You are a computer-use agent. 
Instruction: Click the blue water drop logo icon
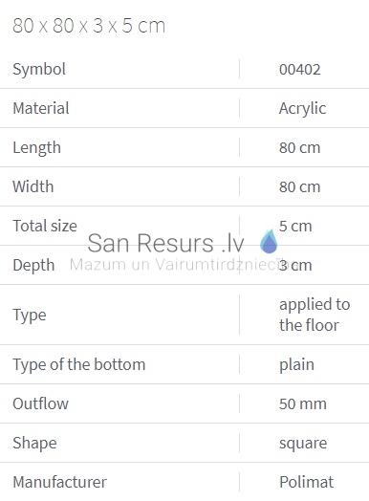(x=269, y=241)
